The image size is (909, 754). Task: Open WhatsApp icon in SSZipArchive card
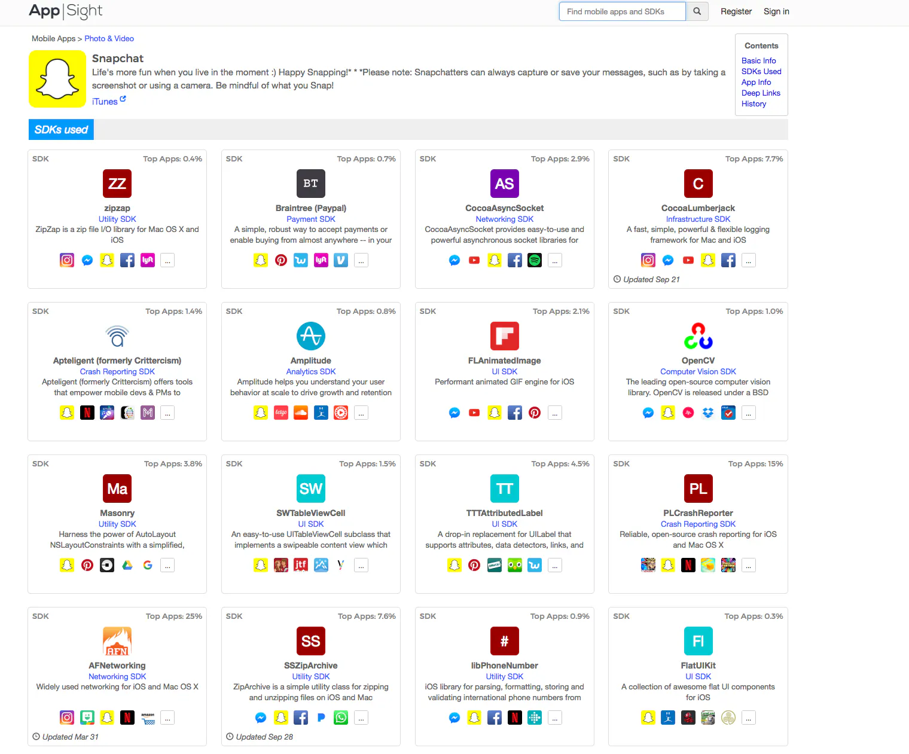341,718
